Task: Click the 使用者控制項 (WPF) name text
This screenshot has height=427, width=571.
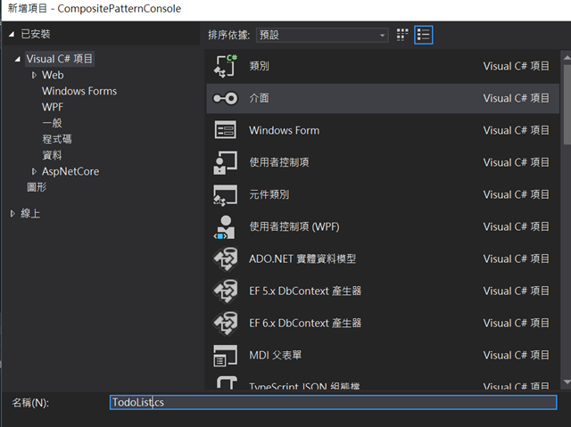Action: 294,226
